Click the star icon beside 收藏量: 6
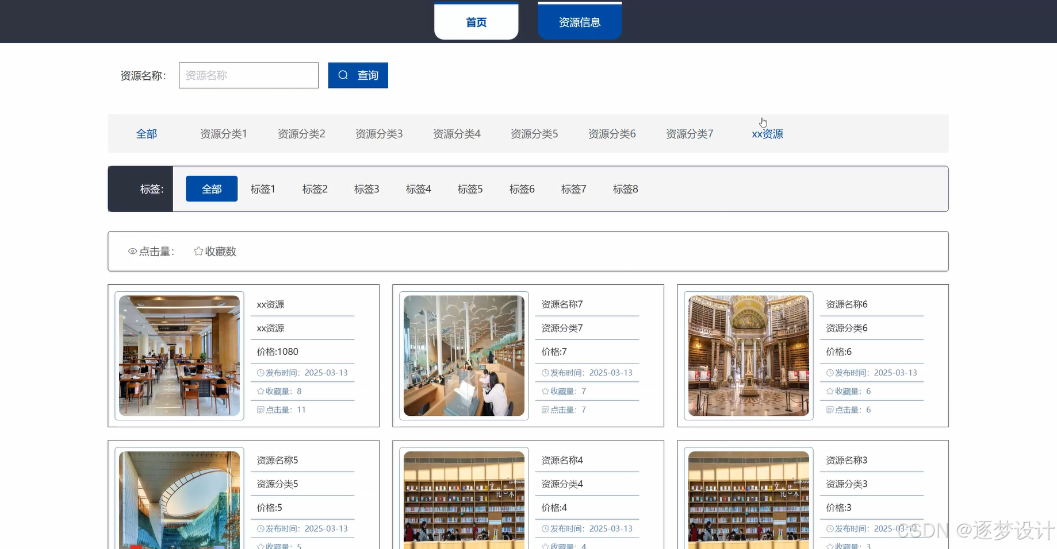Screen dimensions: 1057x549 tap(830, 391)
